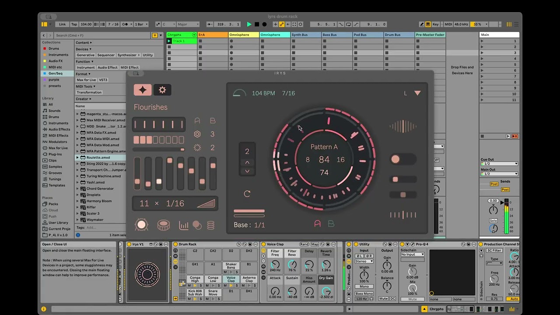This screenshot has height=315, width=560.
Task: Open the Plug-Ins library category
Action: (x=55, y=154)
